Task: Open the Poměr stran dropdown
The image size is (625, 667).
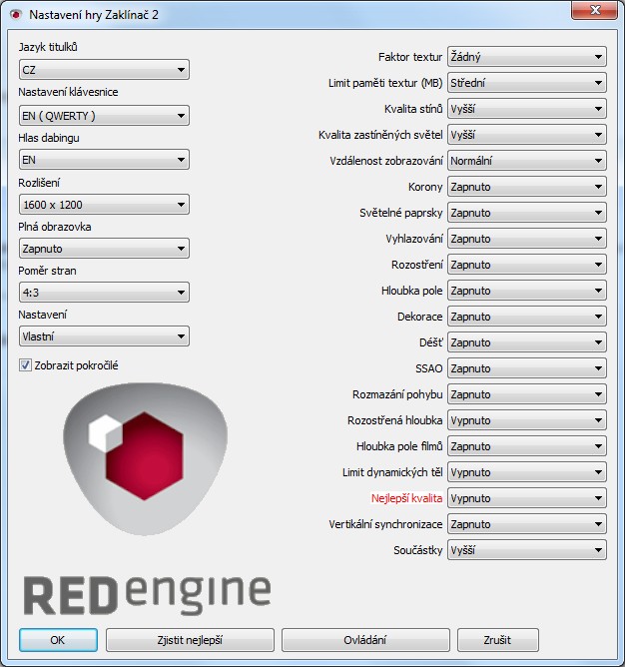Action: point(104,293)
